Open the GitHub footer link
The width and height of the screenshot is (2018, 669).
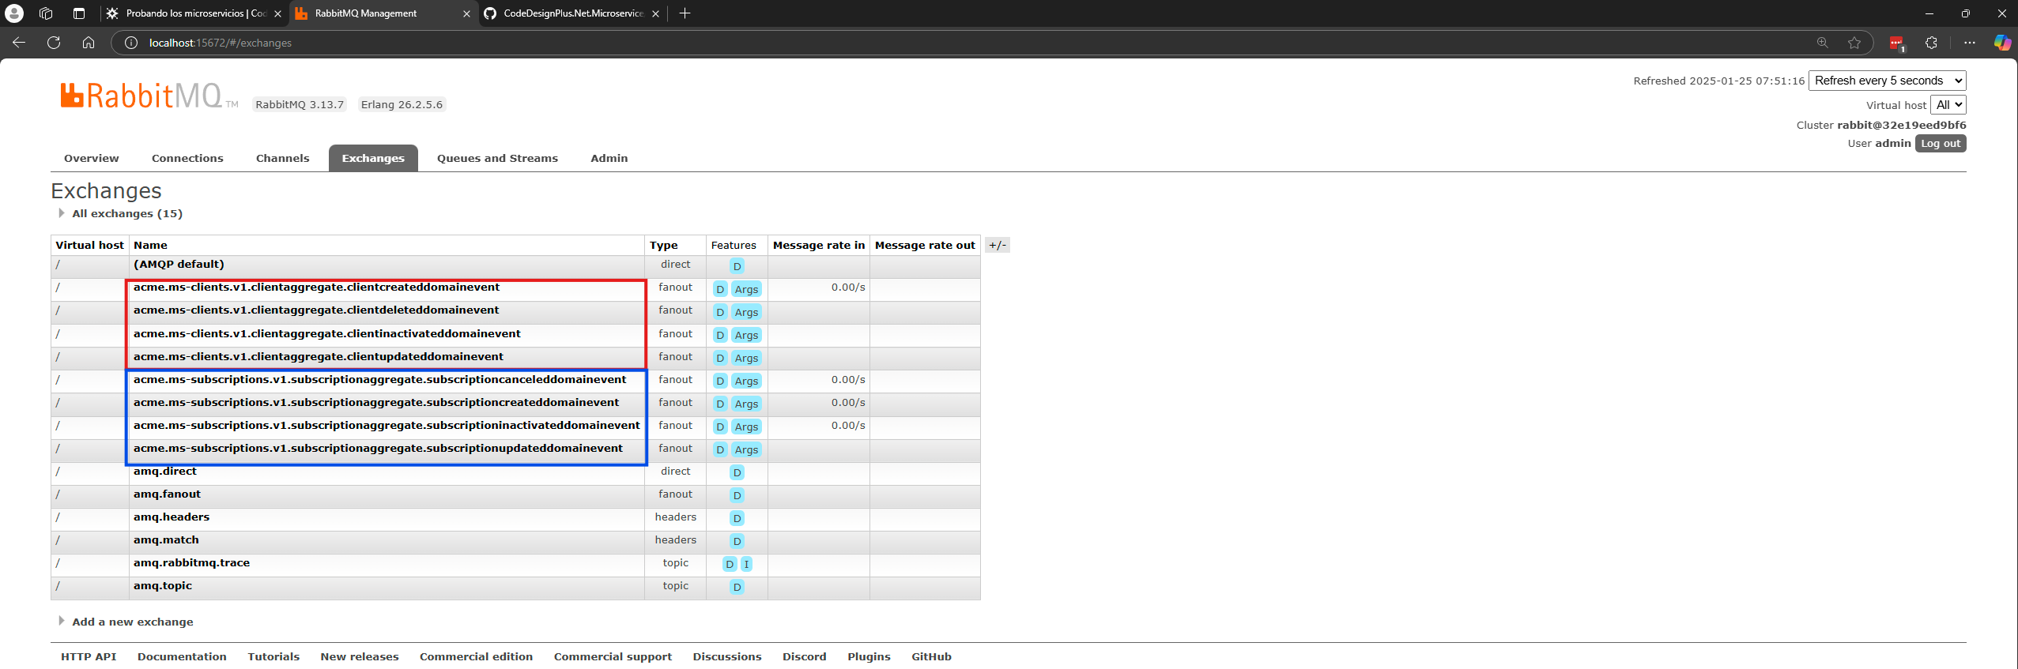(931, 656)
